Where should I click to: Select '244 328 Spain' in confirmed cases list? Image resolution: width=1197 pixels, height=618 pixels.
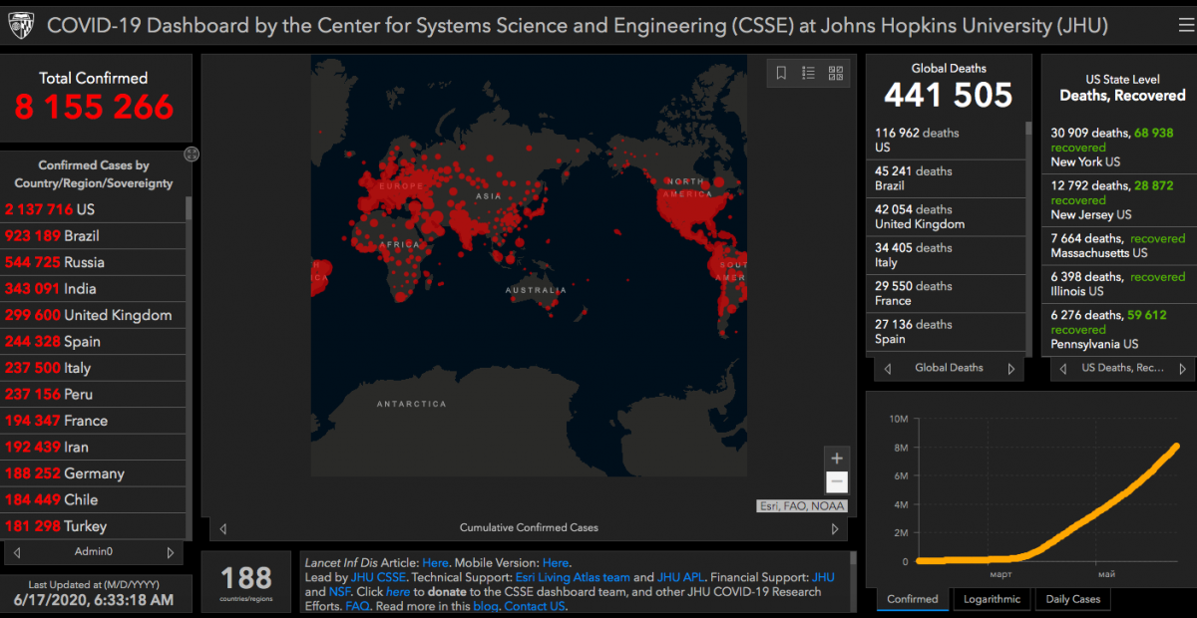pos(93,342)
